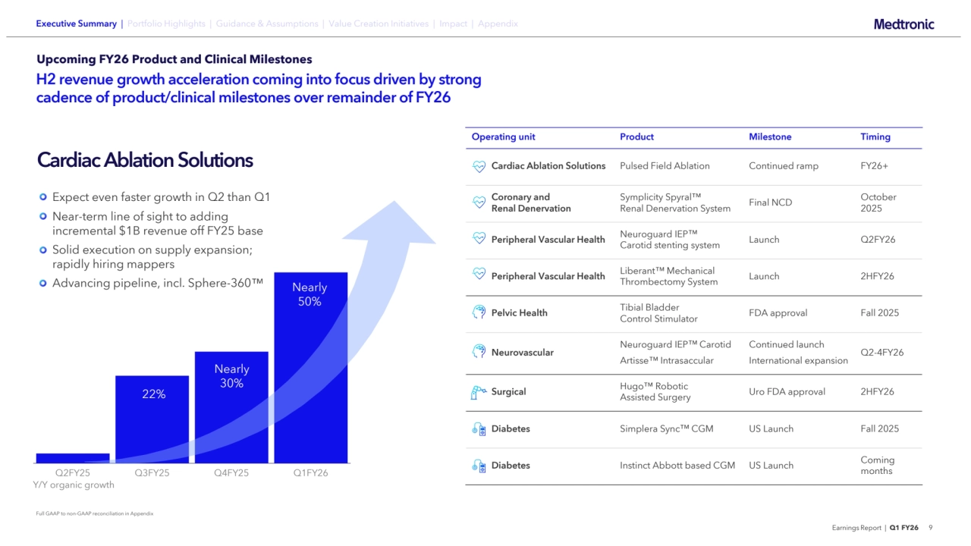Click the heart icon beside Cardiac Ablation Solutions
Image resolution: width=971 pixels, height=546 pixels.
point(479,166)
